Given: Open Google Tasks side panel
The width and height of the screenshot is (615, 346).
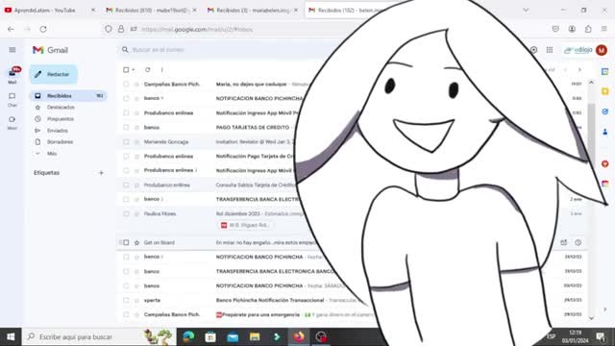Looking at the screenshot, I should 605,111.
